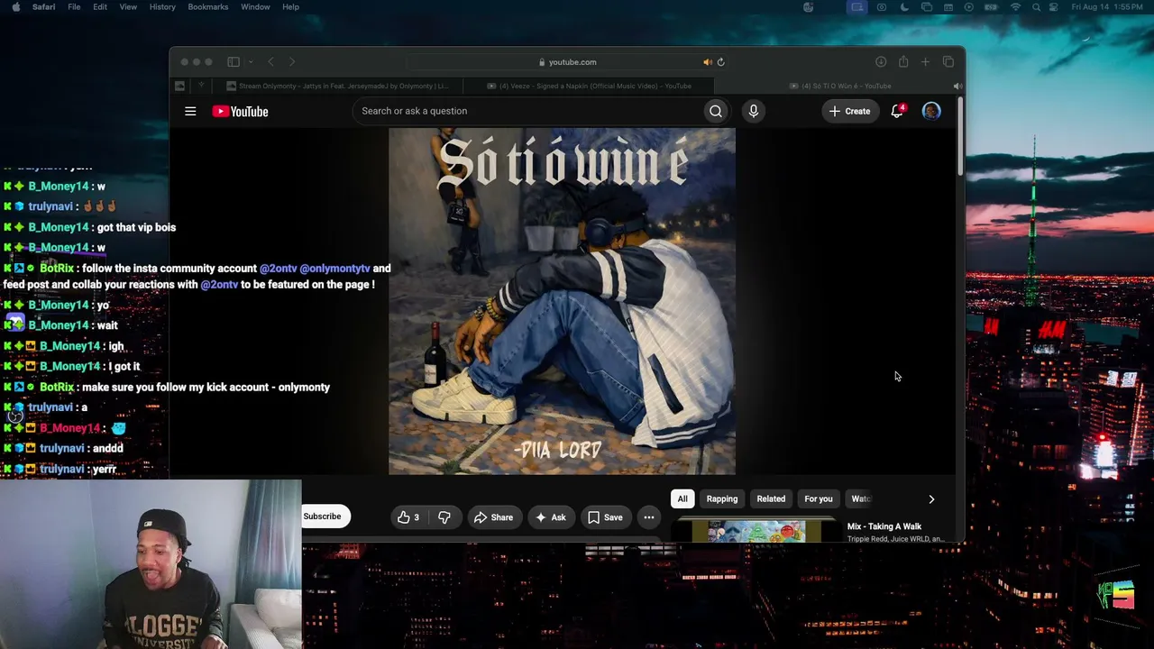Open the Help menu
Viewport: 1154px width, 649px height.
tap(290, 7)
